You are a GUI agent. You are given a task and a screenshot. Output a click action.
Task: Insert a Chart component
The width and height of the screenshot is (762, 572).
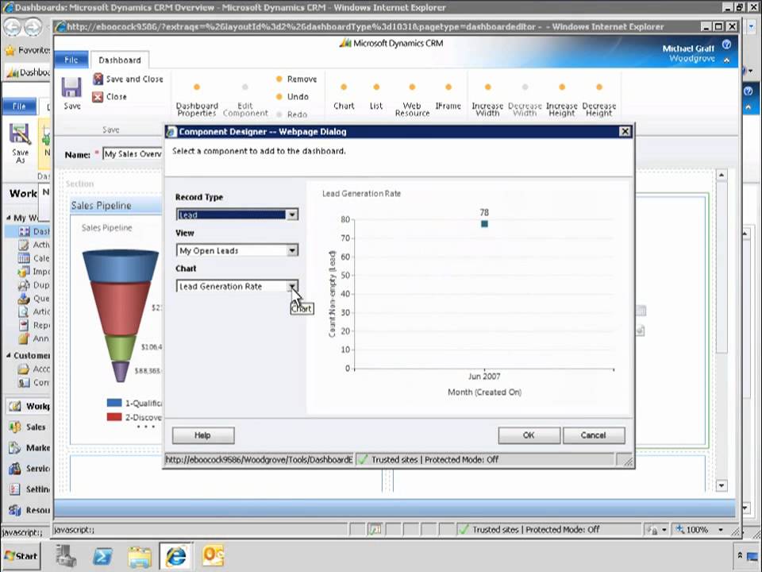point(344,97)
